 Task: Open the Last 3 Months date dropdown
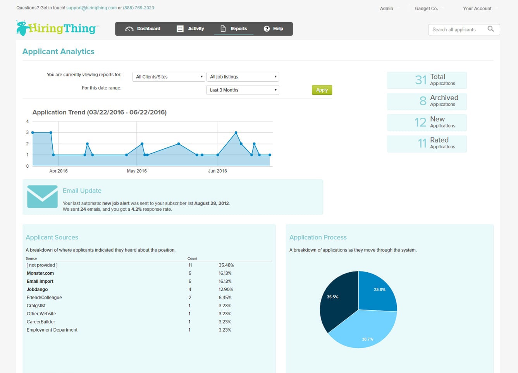pos(243,90)
